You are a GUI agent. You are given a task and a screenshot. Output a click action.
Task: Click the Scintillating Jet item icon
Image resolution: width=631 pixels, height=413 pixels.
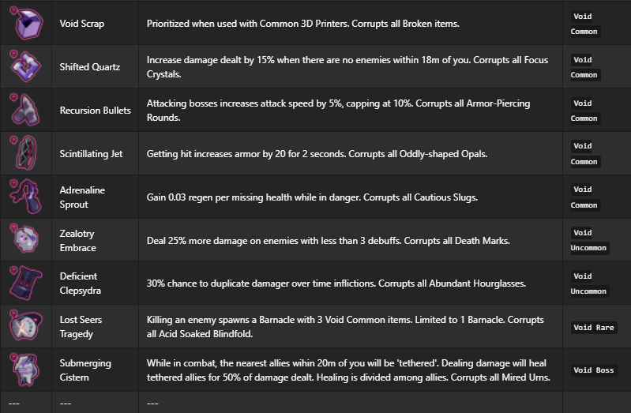(25, 154)
